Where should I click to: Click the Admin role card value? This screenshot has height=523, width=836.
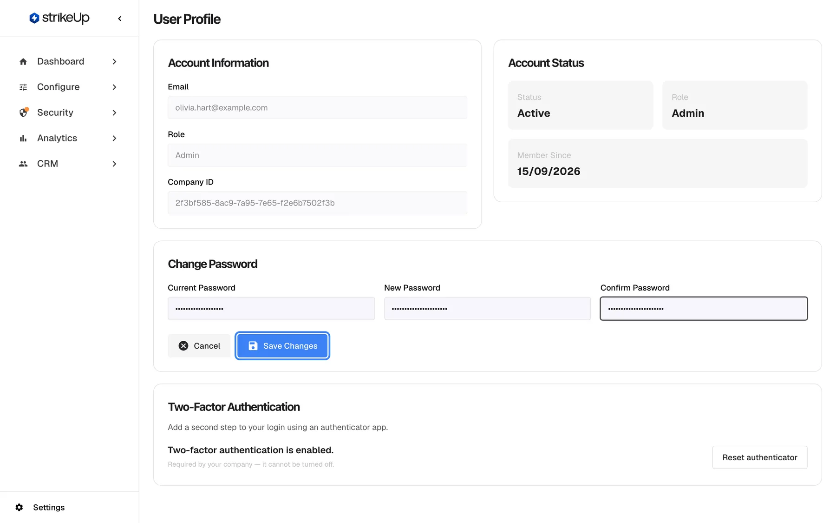coord(688,113)
